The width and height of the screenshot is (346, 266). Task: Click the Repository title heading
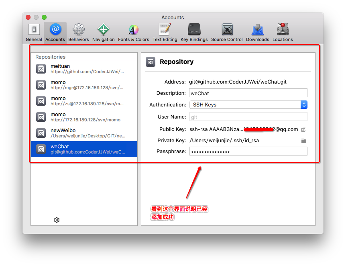pos(177,61)
